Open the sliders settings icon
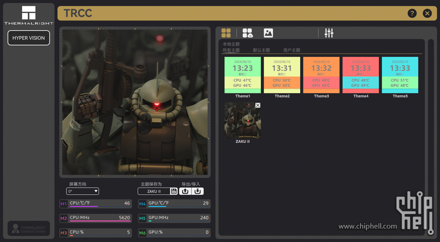 click(329, 33)
